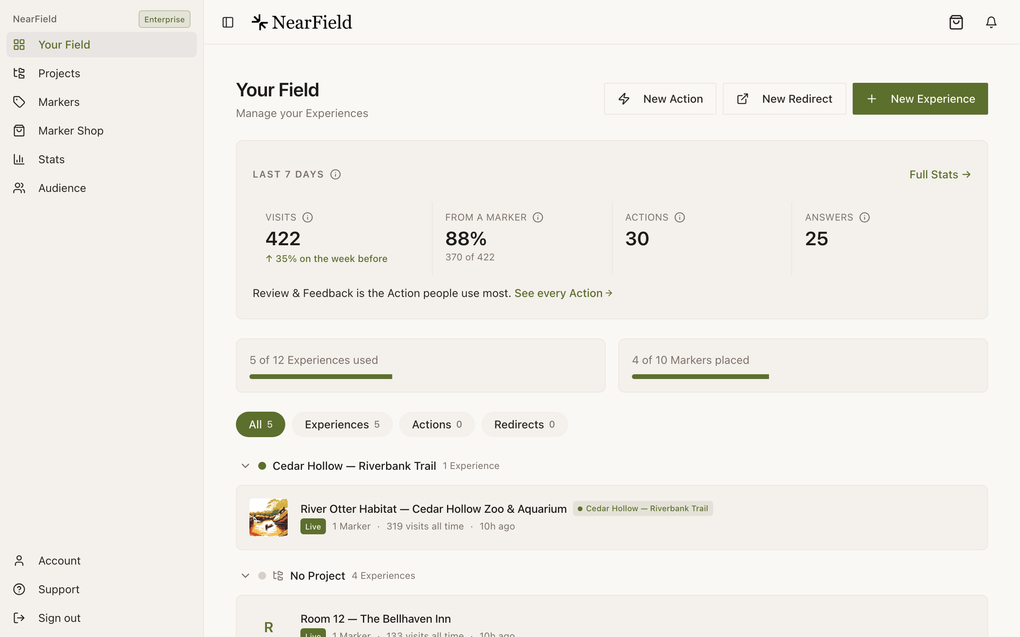Show info icon next to From a Marker

(538, 217)
